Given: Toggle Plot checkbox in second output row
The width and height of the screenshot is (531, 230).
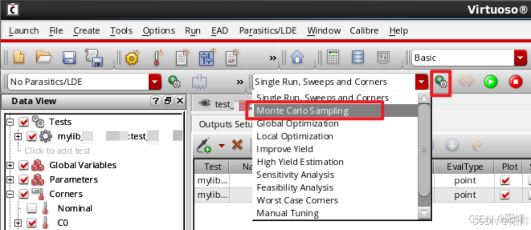Looking at the screenshot, I should [x=505, y=195].
